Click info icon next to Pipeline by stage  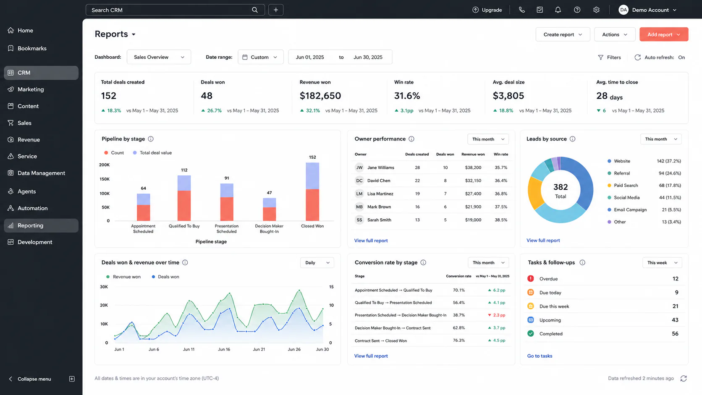point(151,139)
